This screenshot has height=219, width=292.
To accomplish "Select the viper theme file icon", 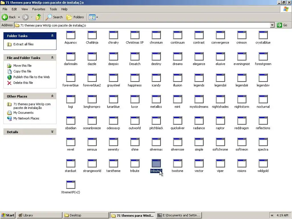I will 220,163.
